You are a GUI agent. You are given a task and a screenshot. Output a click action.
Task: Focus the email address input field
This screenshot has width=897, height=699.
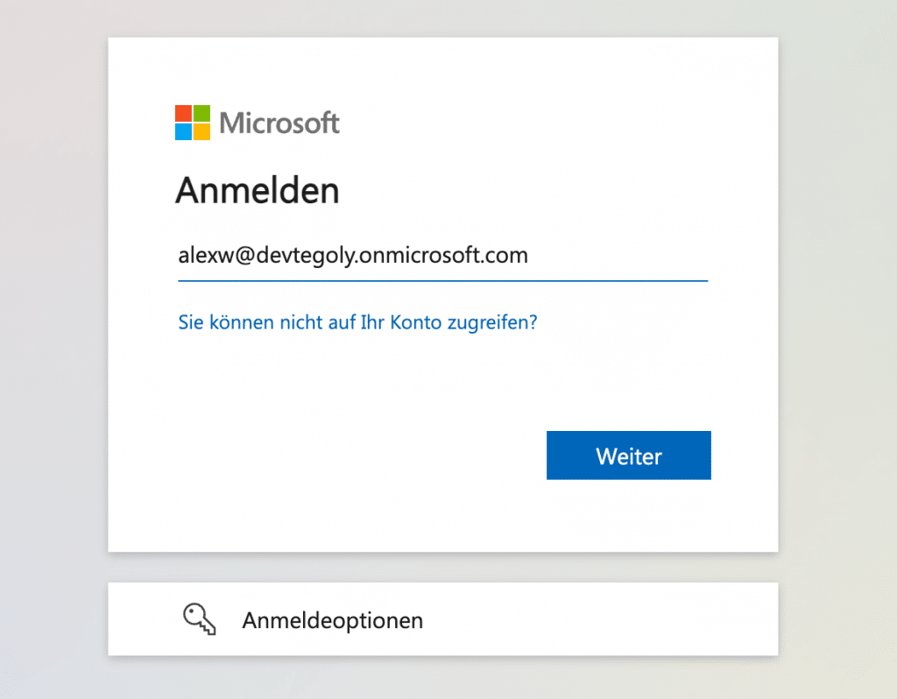coord(442,257)
